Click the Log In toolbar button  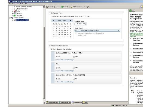coord(87,7)
